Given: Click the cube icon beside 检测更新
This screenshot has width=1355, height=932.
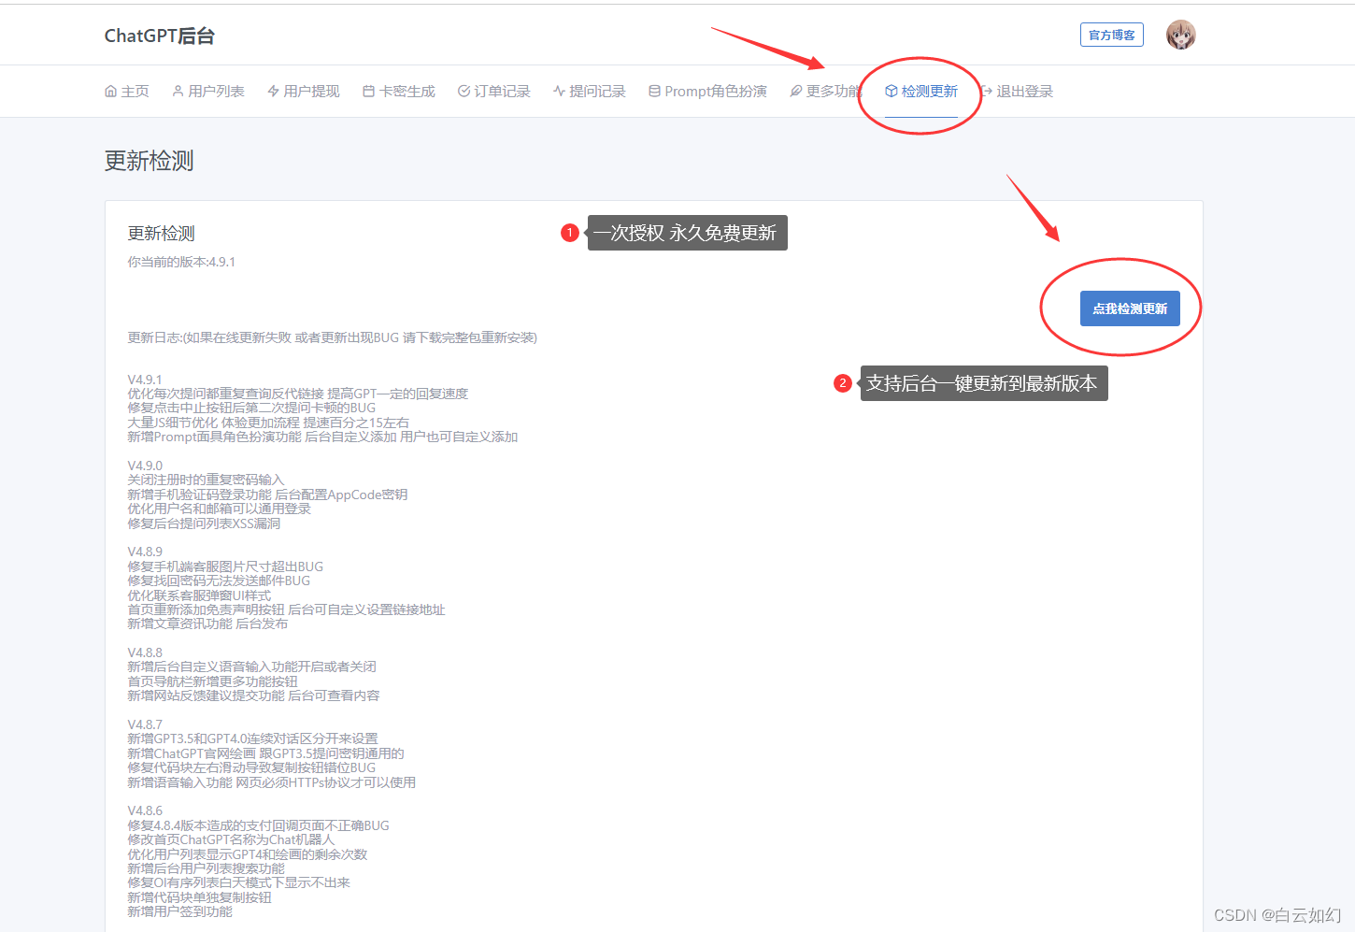Looking at the screenshot, I should click(891, 92).
